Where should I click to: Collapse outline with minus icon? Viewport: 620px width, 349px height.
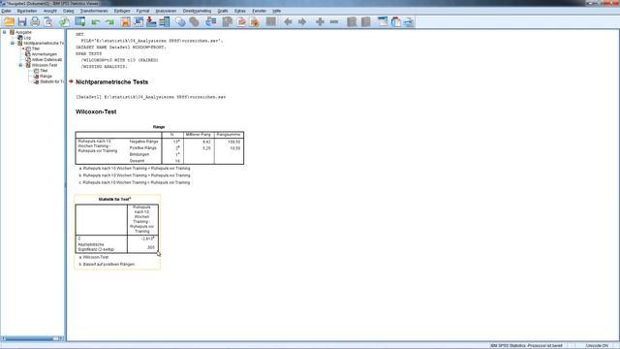coord(334,21)
